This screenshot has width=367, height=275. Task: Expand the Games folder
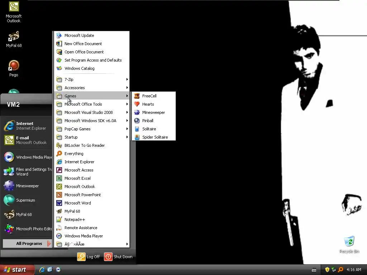coord(92,96)
